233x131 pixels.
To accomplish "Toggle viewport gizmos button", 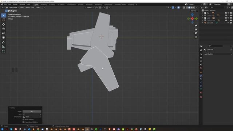I will coord(173,7).
